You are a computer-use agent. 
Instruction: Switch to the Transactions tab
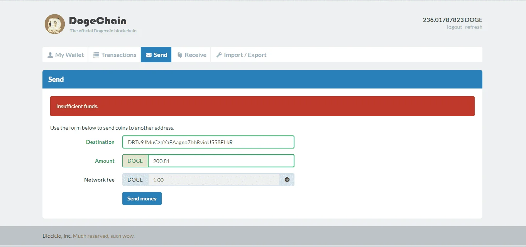coord(115,55)
